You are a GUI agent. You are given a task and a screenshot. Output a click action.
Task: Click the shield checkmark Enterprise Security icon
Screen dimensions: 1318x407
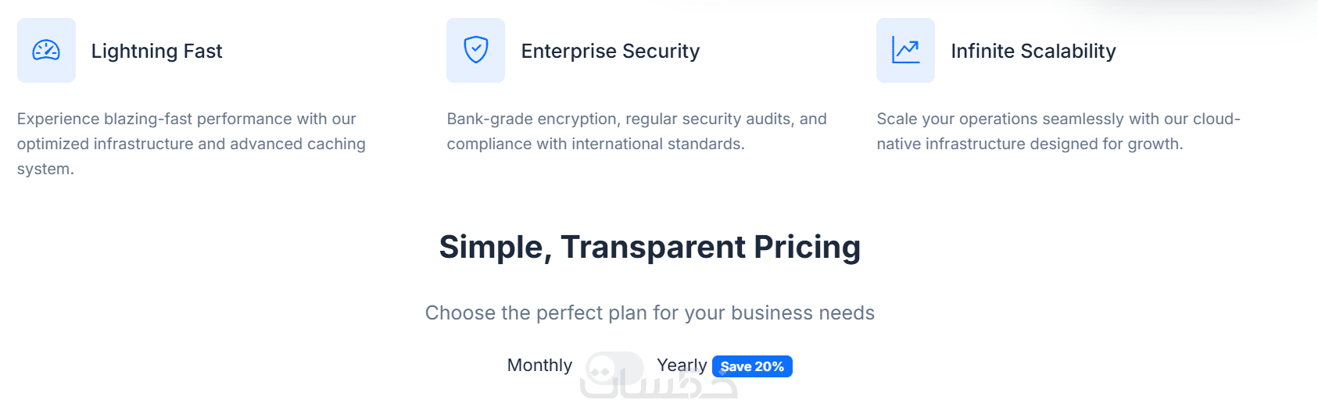475,50
